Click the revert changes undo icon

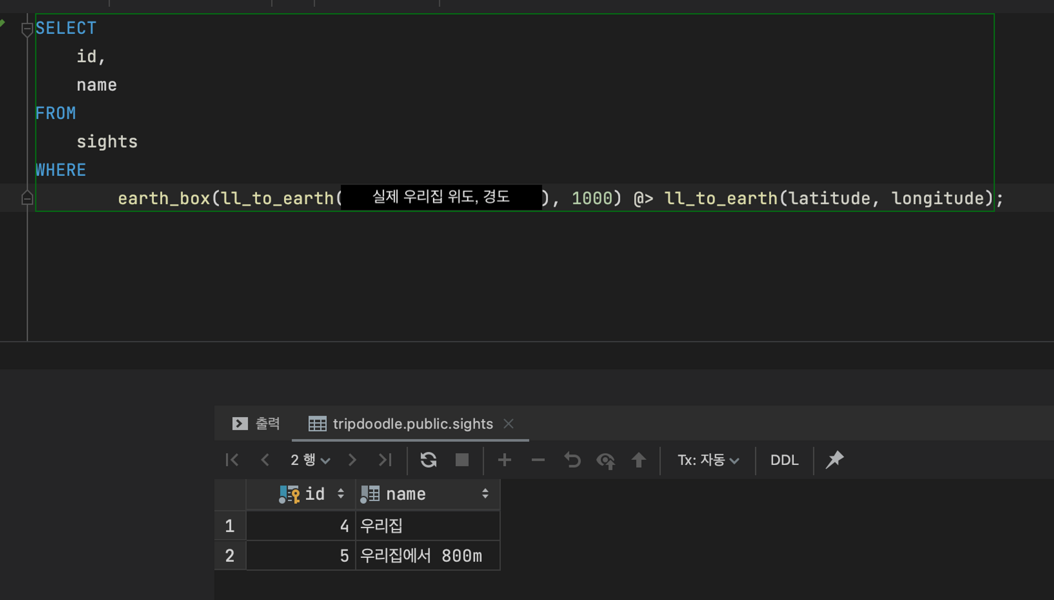coord(572,460)
